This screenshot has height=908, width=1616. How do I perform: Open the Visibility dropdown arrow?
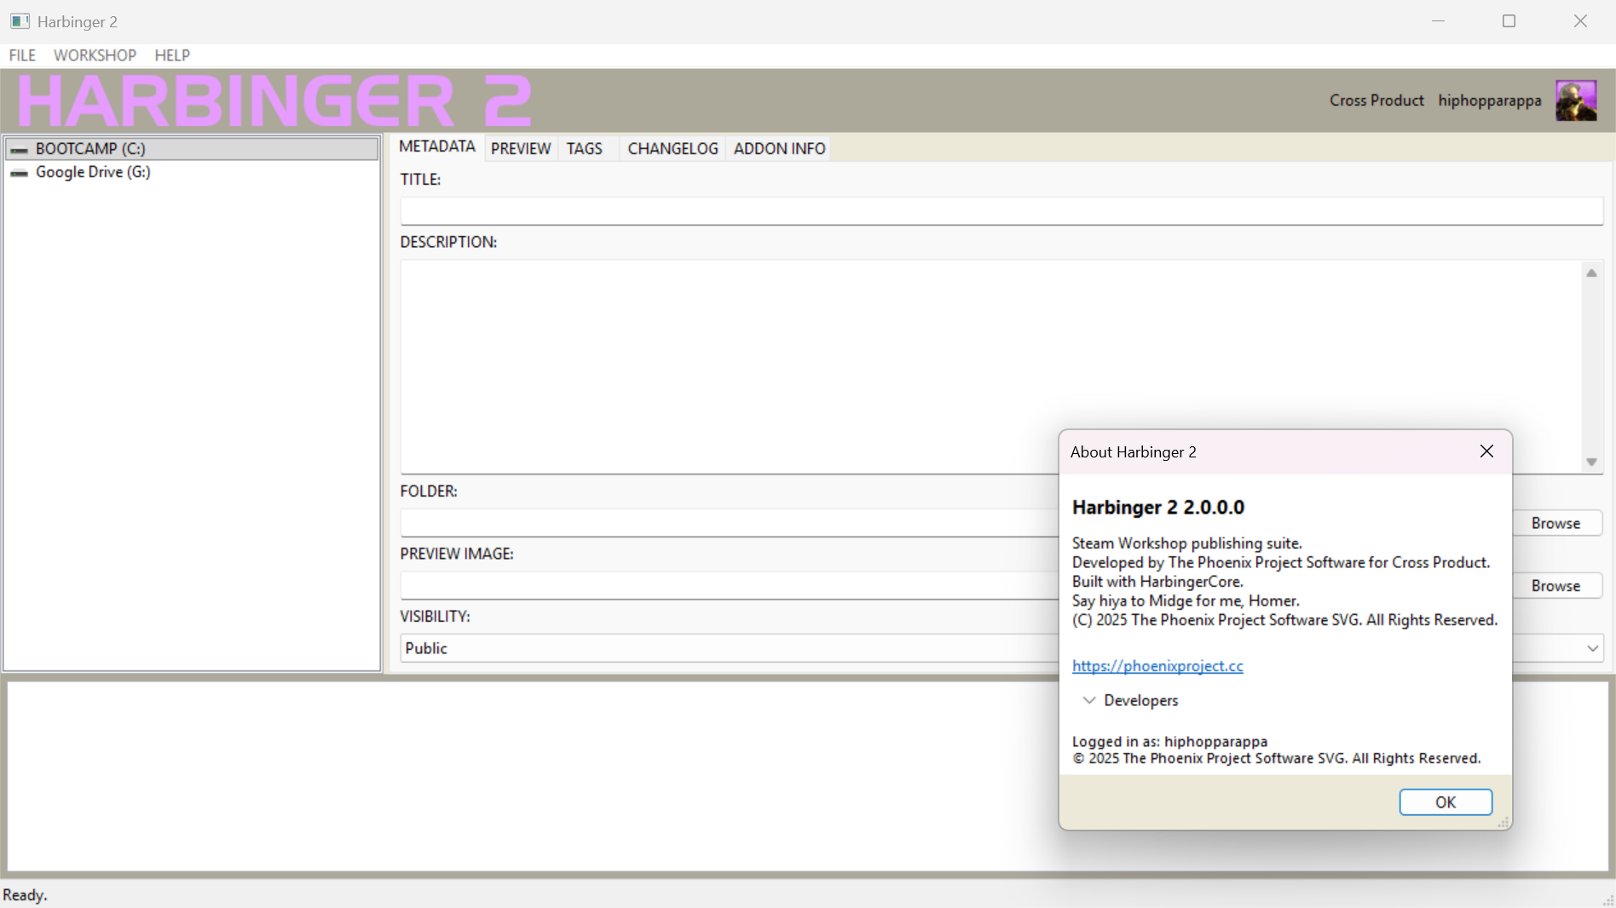tap(1592, 648)
